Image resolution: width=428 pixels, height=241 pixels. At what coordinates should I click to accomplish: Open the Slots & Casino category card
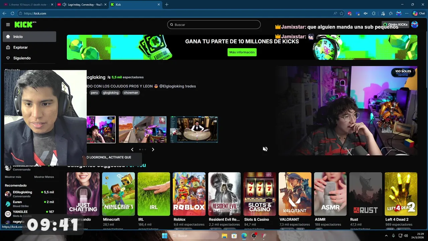260,194
